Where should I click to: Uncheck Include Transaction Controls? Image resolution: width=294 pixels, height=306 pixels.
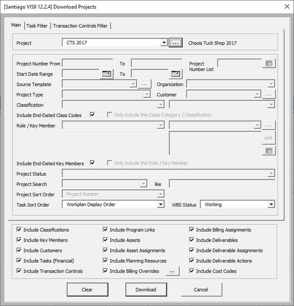(x=19, y=271)
